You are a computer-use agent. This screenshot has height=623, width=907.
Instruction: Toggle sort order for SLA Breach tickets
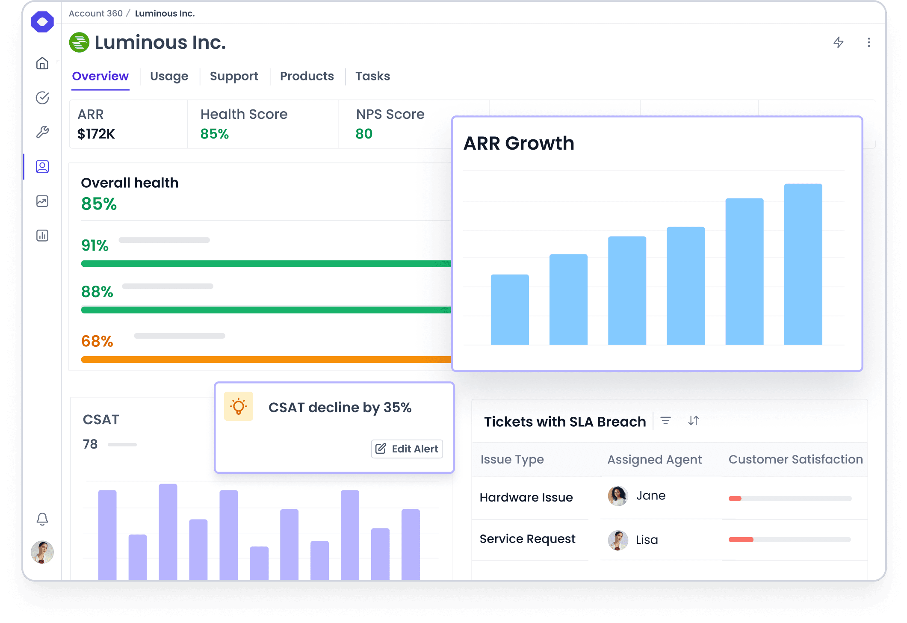tap(693, 421)
